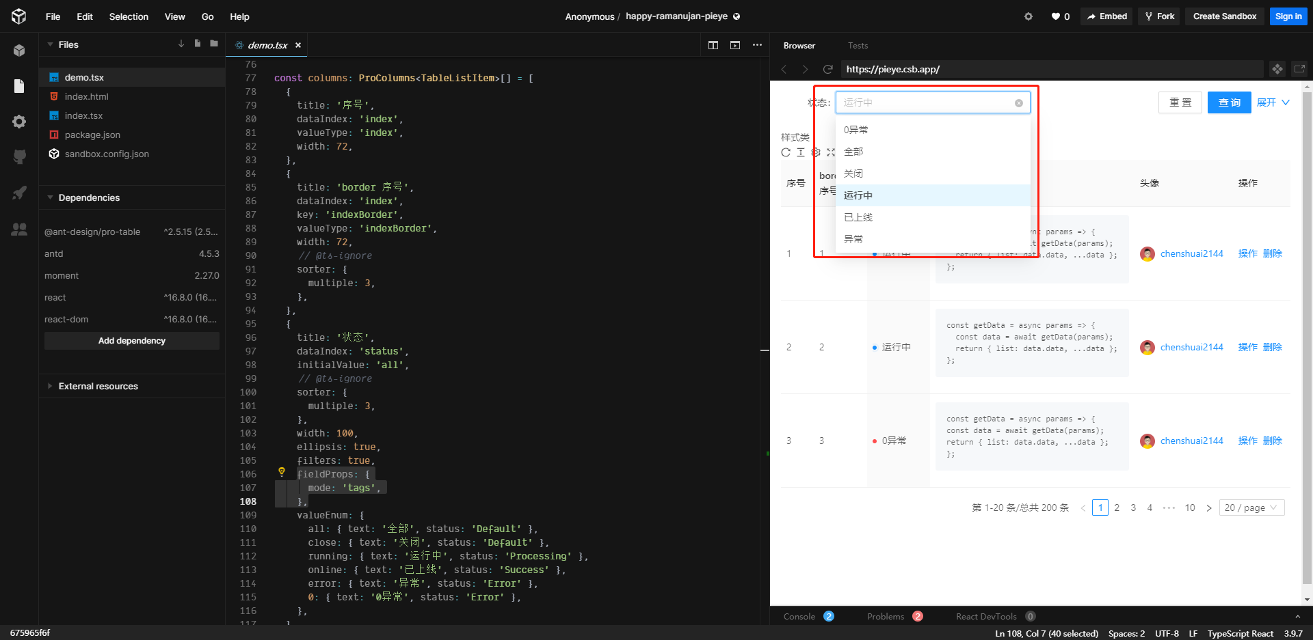Click the blue 查询 query button
The width and height of the screenshot is (1313, 640).
tap(1229, 102)
